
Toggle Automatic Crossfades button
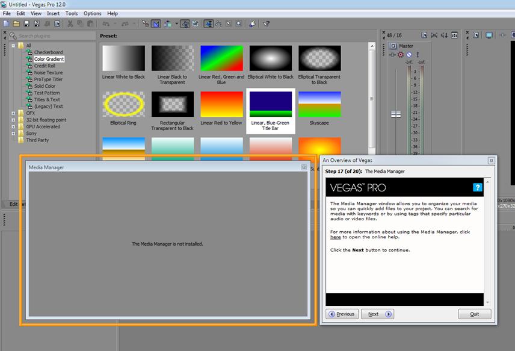(x=156, y=23)
